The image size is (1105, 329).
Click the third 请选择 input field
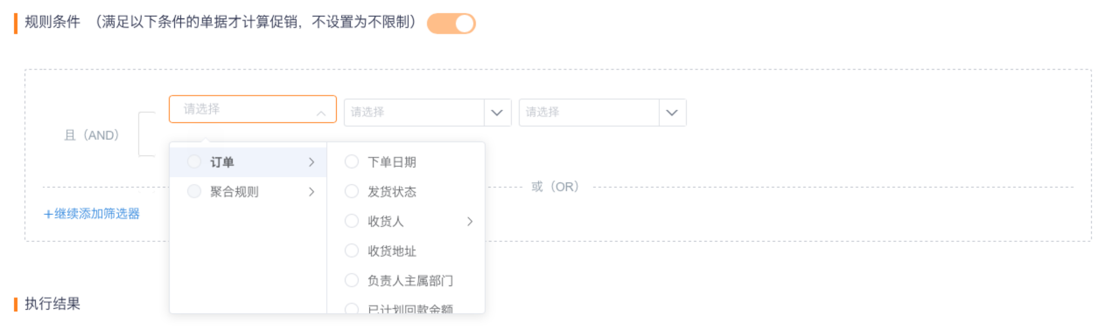click(589, 112)
